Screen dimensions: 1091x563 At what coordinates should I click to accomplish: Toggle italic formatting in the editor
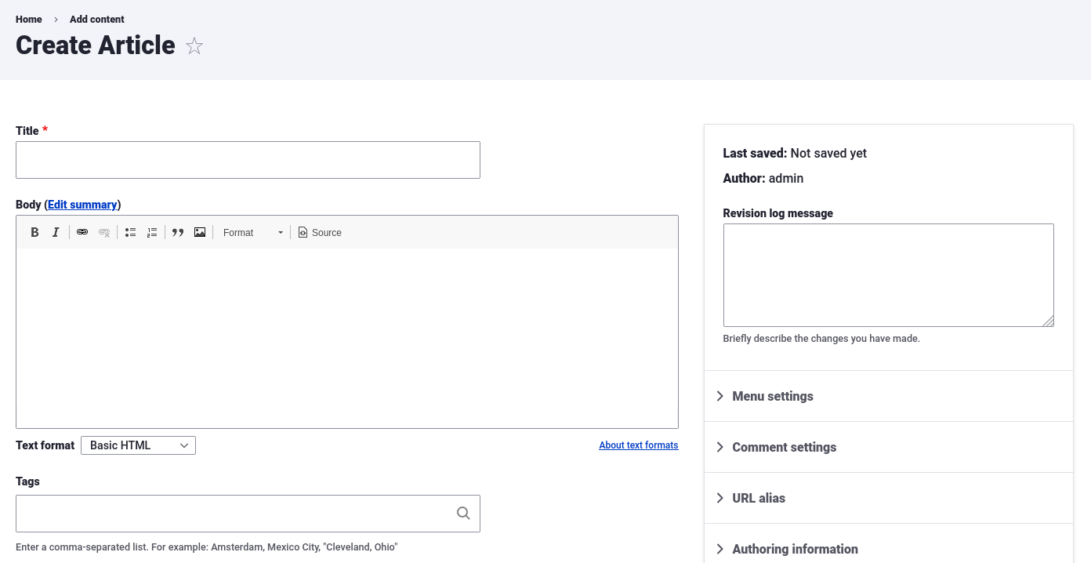[56, 232]
